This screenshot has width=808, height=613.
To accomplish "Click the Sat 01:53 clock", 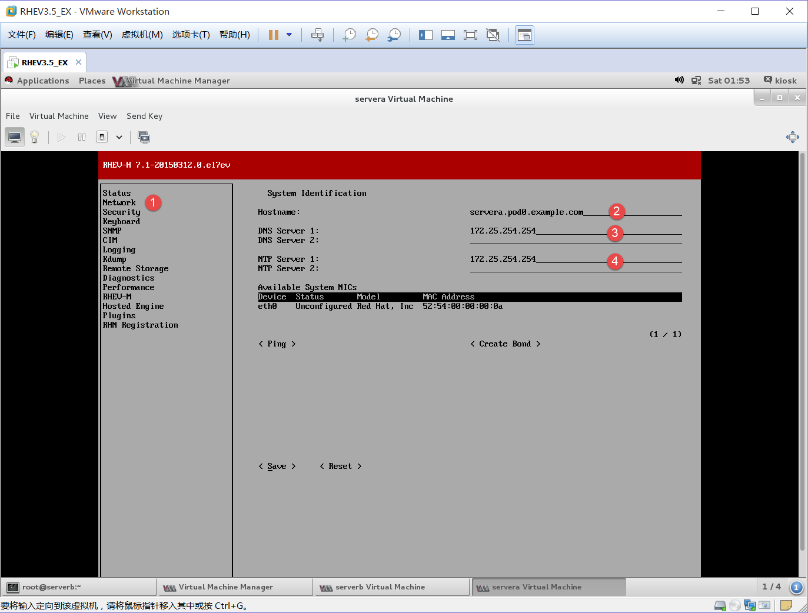I will 729,81.
